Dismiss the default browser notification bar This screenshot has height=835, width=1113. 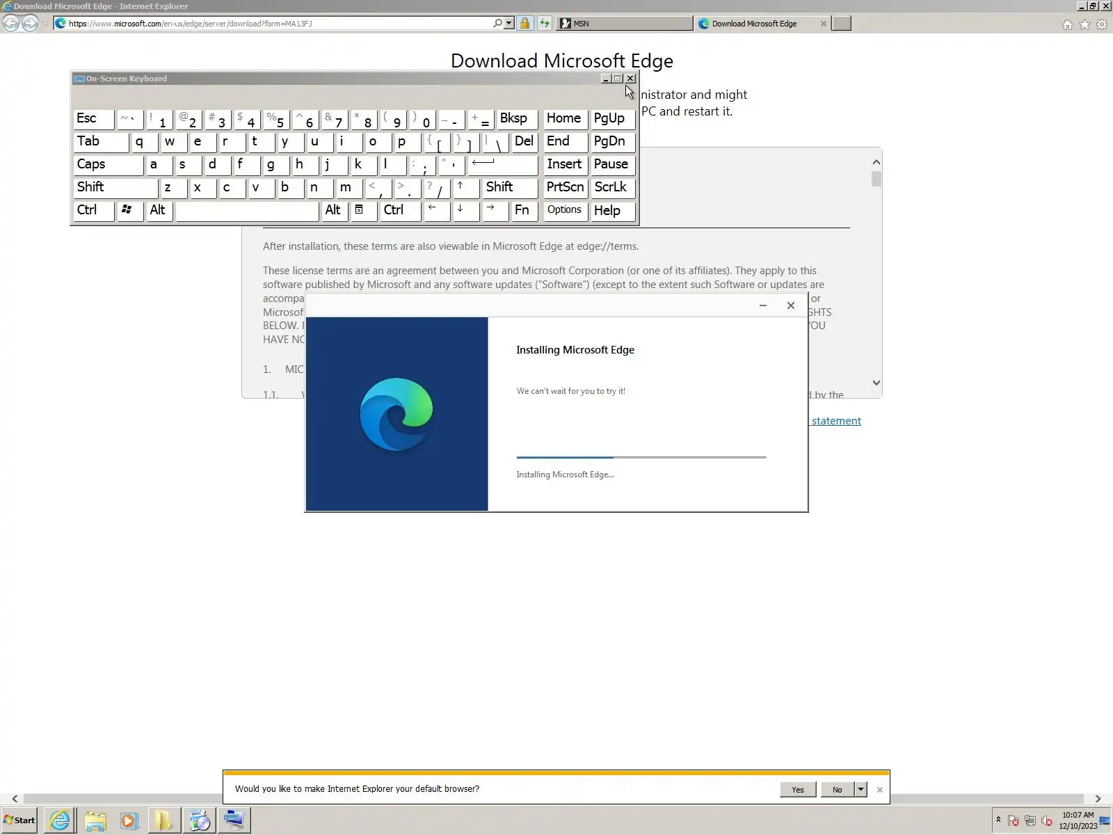[x=880, y=790]
